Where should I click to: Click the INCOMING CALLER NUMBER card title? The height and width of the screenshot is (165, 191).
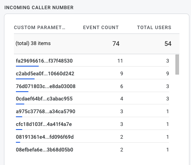[x=39, y=8]
